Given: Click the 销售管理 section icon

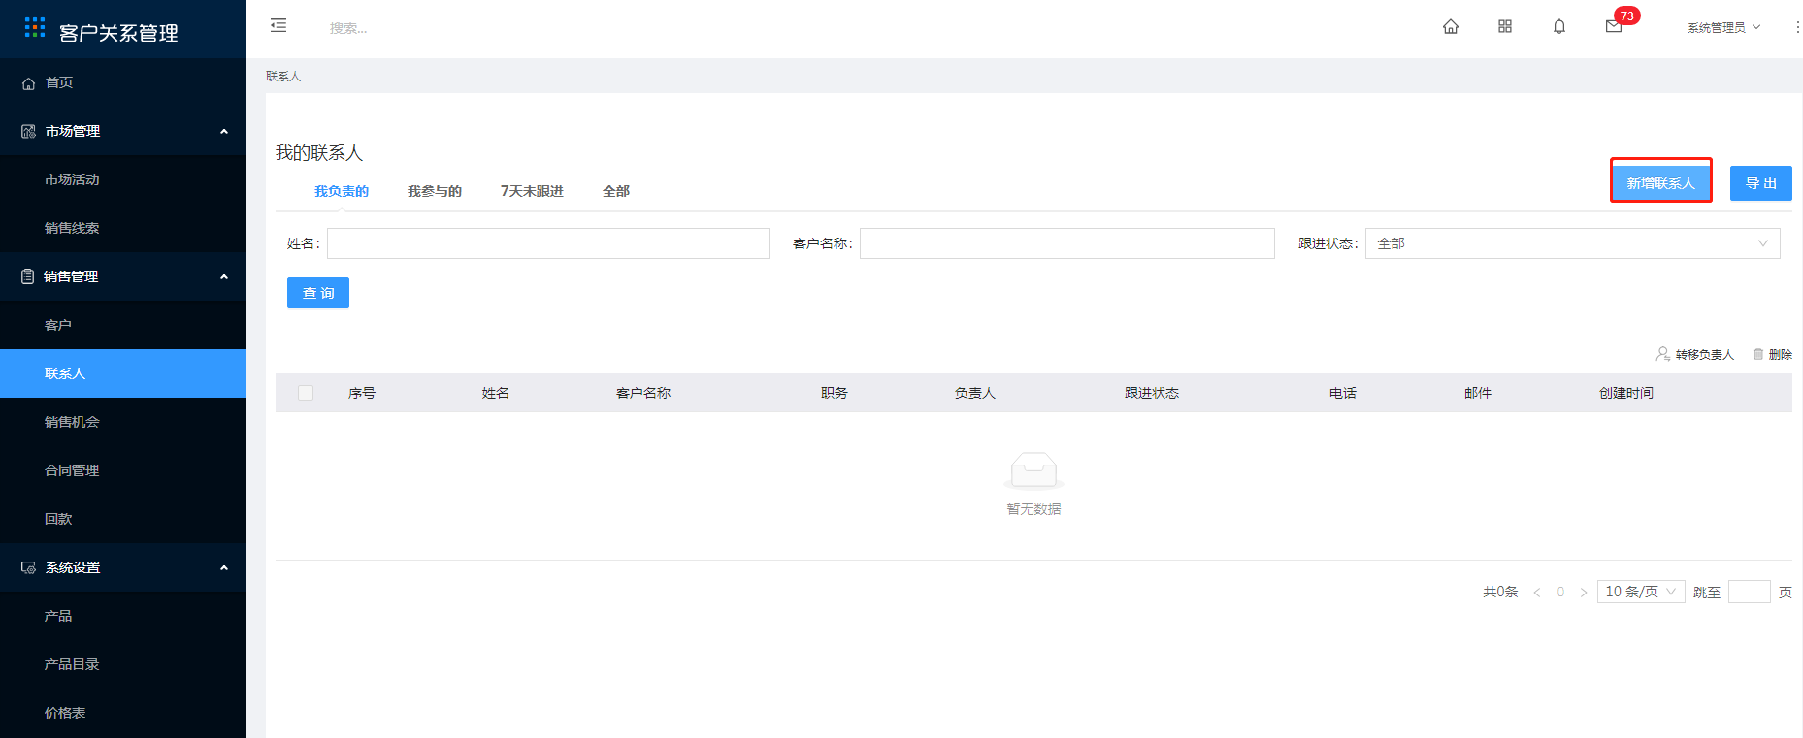Looking at the screenshot, I should (28, 276).
